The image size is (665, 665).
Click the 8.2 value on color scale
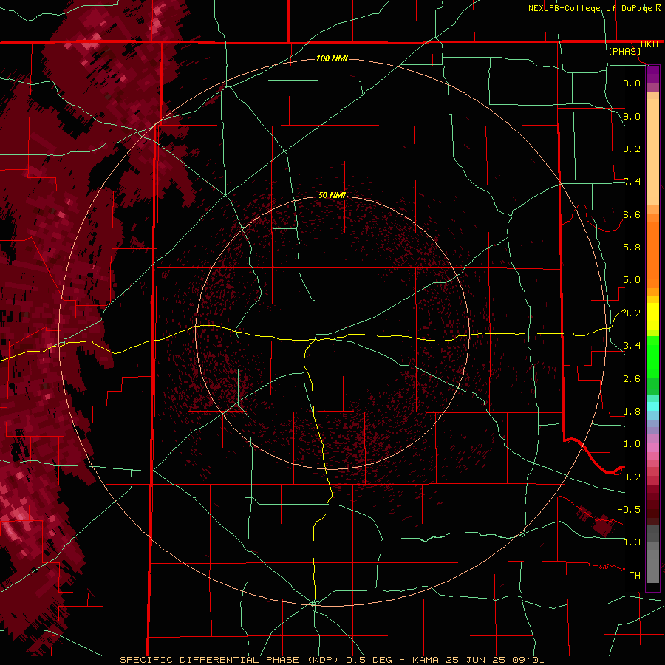click(632, 149)
